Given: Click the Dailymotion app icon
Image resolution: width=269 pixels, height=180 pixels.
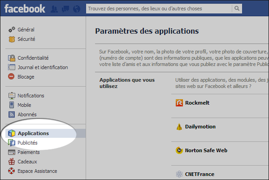Looking at the screenshot, I should pos(179,127).
